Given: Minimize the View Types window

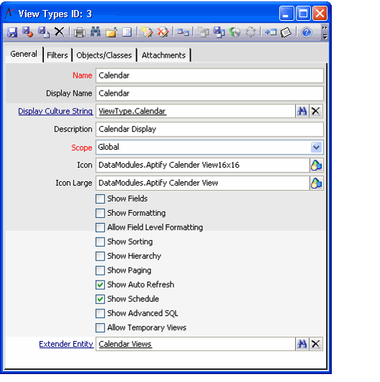Looking at the screenshot, I should click(x=286, y=14).
